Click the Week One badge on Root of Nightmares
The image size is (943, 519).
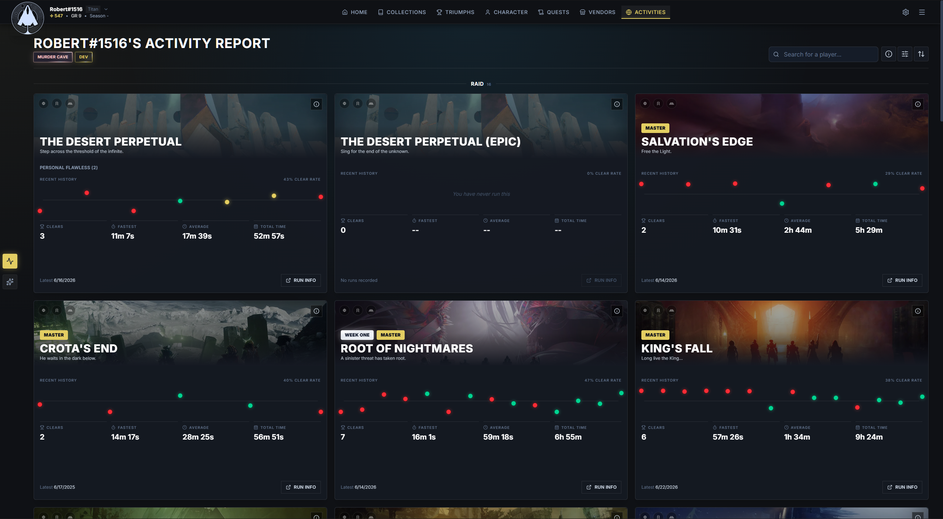(x=357, y=335)
